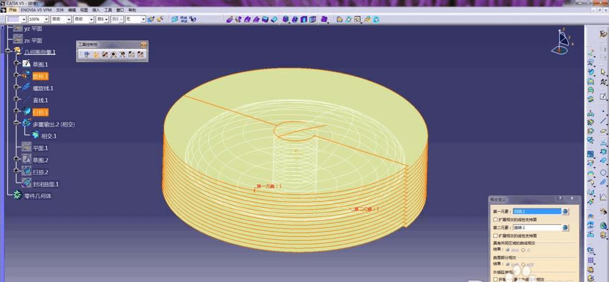This screenshot has width=609, height=282.
Task: Expand the 扫掠.2 tree node
Action: pos(16,170)
